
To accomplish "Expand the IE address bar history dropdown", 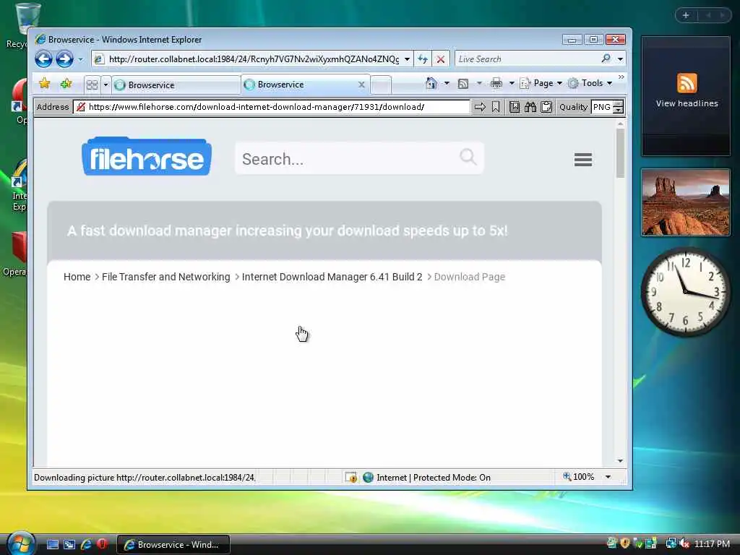I will click(407, 59).
